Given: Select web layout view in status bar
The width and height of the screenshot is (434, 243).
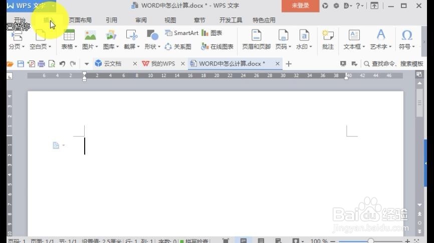Looking at the screenshot, I should (x=279, y=241).
